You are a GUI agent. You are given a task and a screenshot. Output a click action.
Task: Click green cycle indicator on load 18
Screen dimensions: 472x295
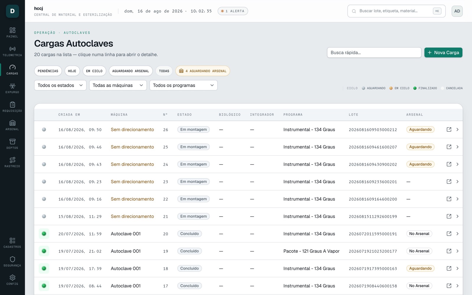(x=44, y=268)
